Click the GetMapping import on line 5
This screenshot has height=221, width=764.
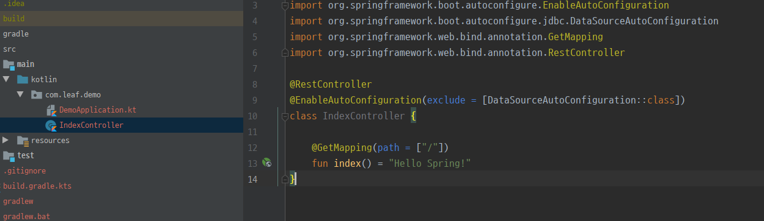pos(575,37)
